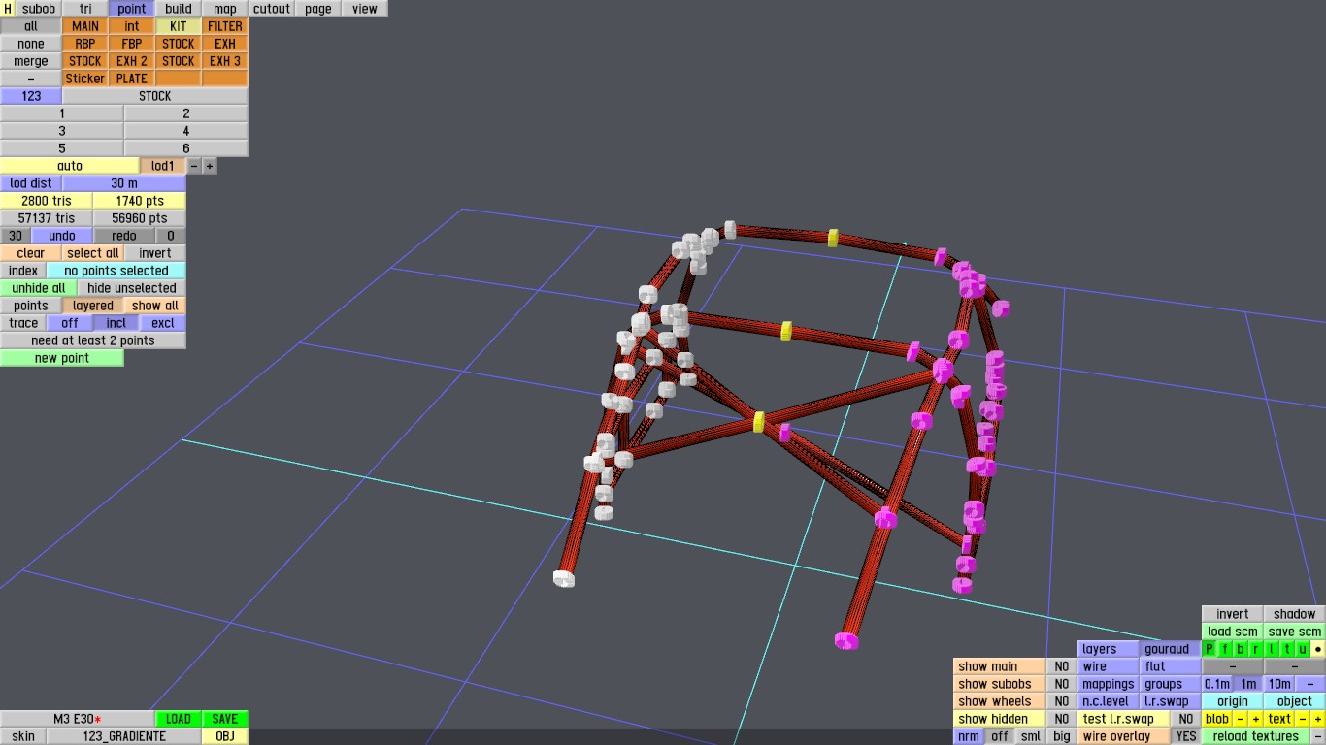Increase blob size with plus
The width and height of the screenshot is (1326, 745).
(x=1256, y=719)
